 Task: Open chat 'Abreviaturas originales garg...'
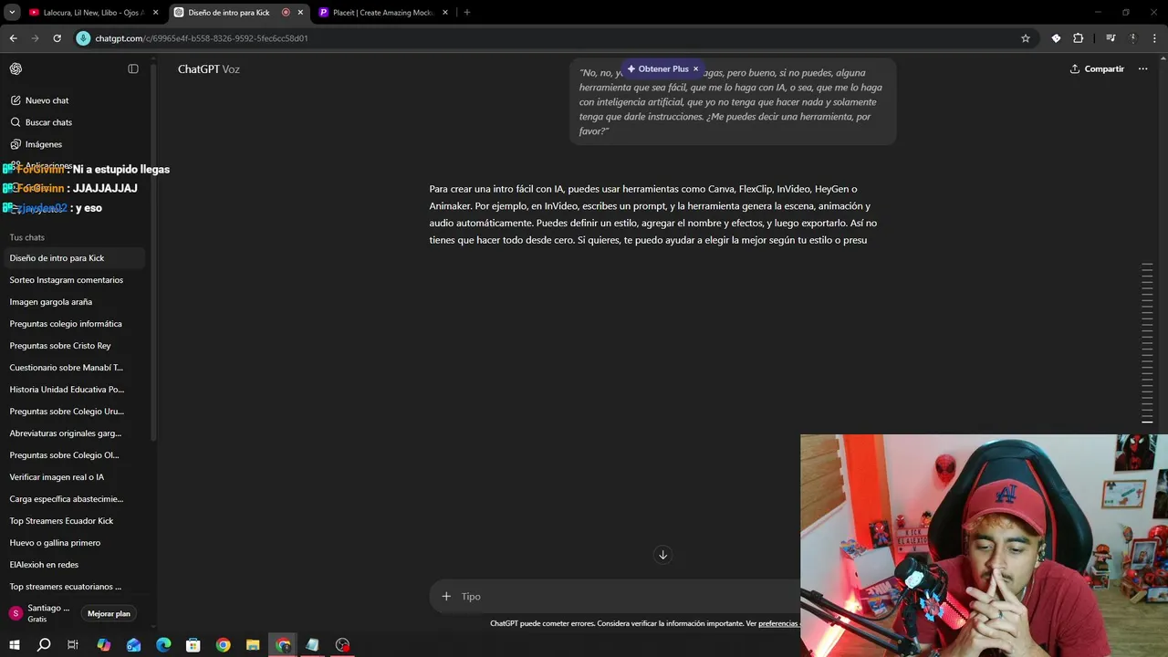(x=75, y=433)
